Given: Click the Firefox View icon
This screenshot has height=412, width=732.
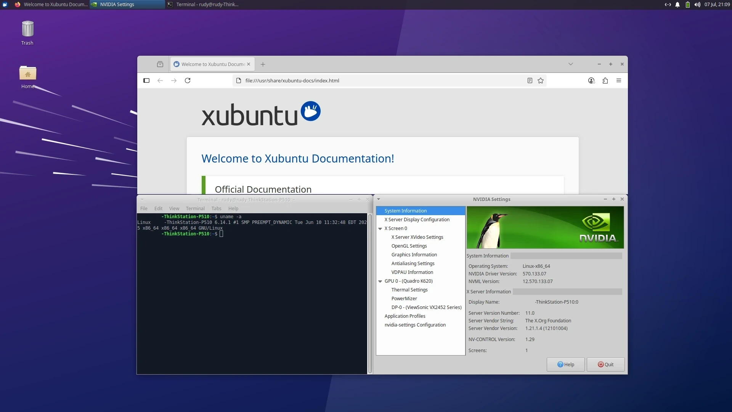Looking at the screenshot, I should [x=160, y=64].
